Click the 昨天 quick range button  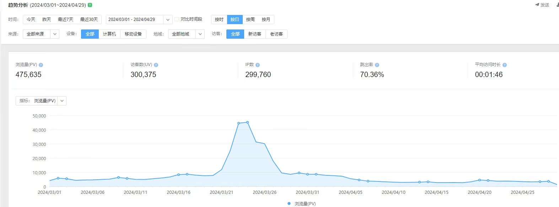pyautogui.click(x=47, y=20)
